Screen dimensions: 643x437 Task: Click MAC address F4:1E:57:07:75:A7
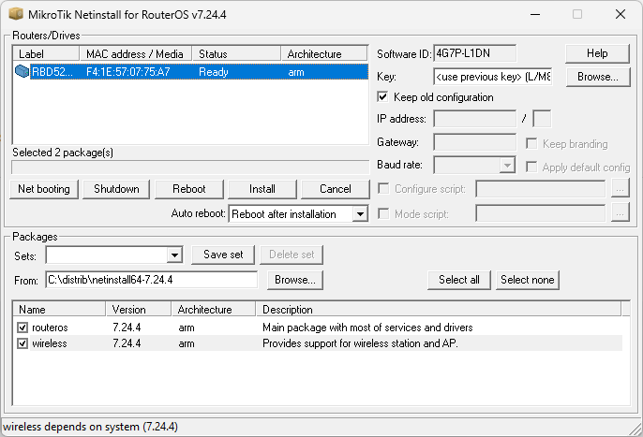[x=127, y=72]
